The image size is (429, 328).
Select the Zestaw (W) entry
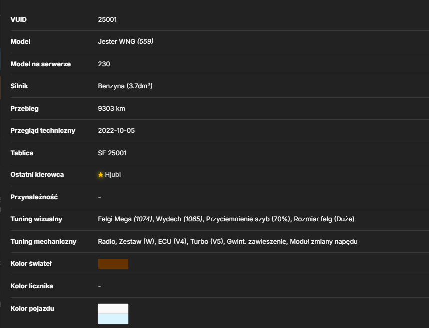point(136,241)
